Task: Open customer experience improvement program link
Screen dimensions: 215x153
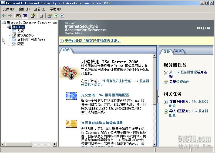Action: [x=93, y=41]
